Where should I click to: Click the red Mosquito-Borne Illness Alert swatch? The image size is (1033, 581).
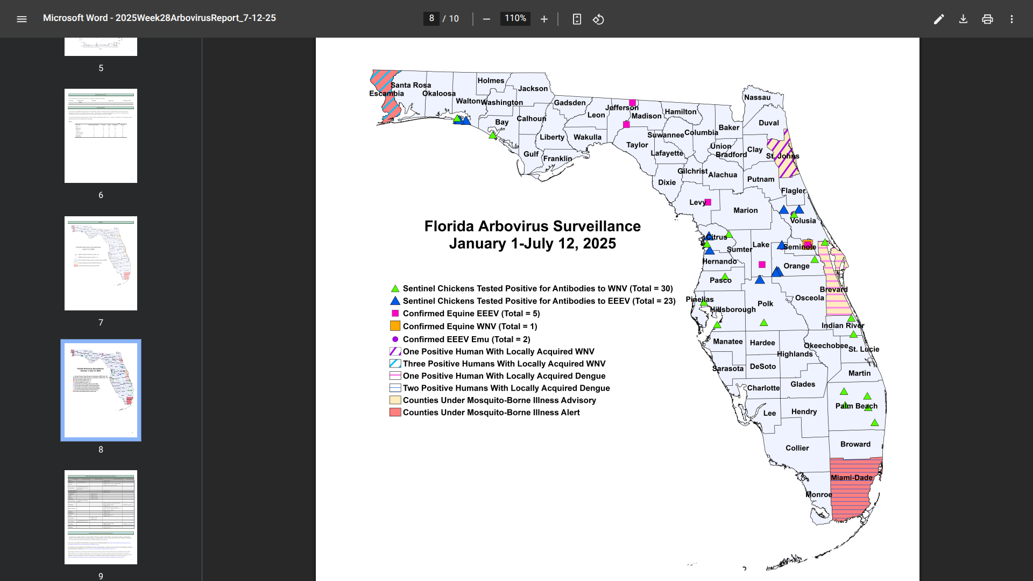point(395,413)
